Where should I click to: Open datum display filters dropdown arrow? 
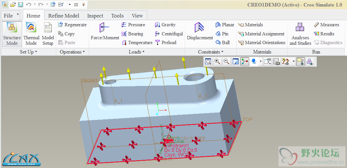click(294, 62)
